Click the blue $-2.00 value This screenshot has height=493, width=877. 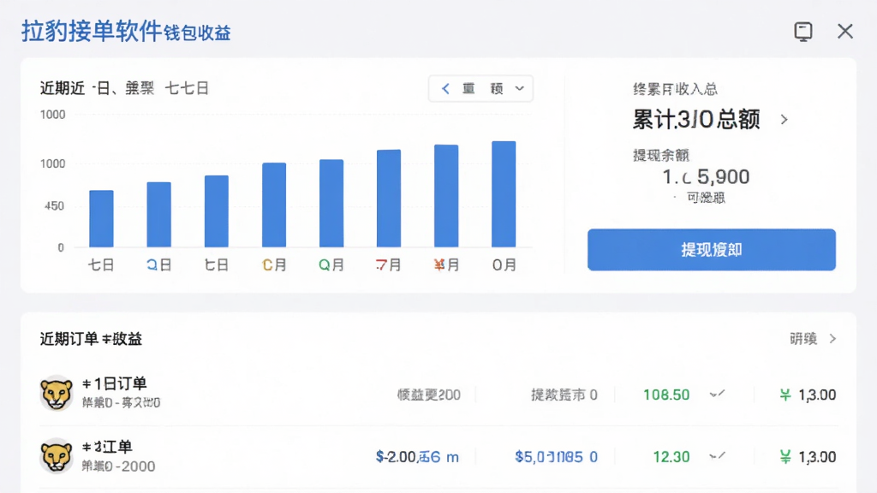point(417,457)
